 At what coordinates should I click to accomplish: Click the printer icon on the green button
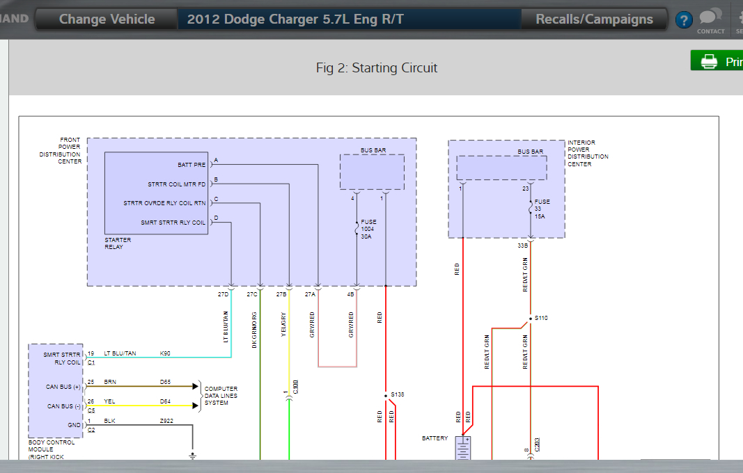[709, 61]
